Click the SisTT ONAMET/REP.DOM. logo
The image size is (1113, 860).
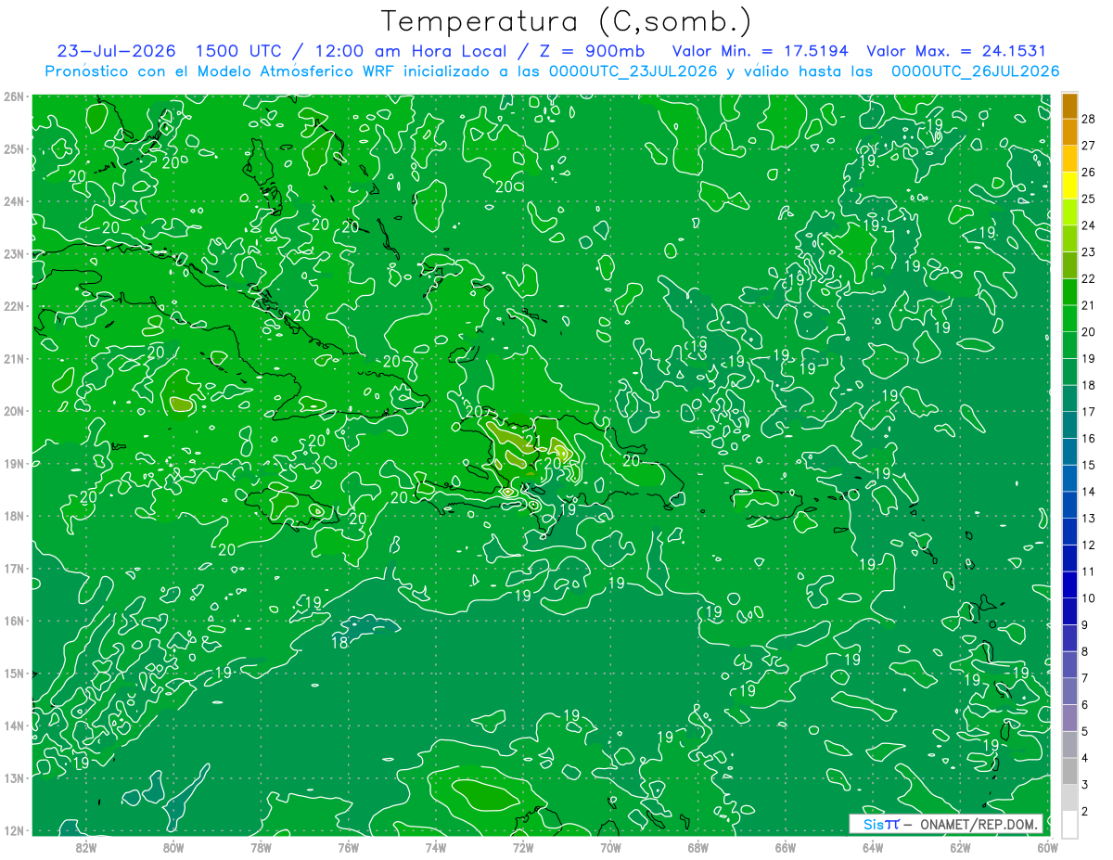tap(946, 824)
